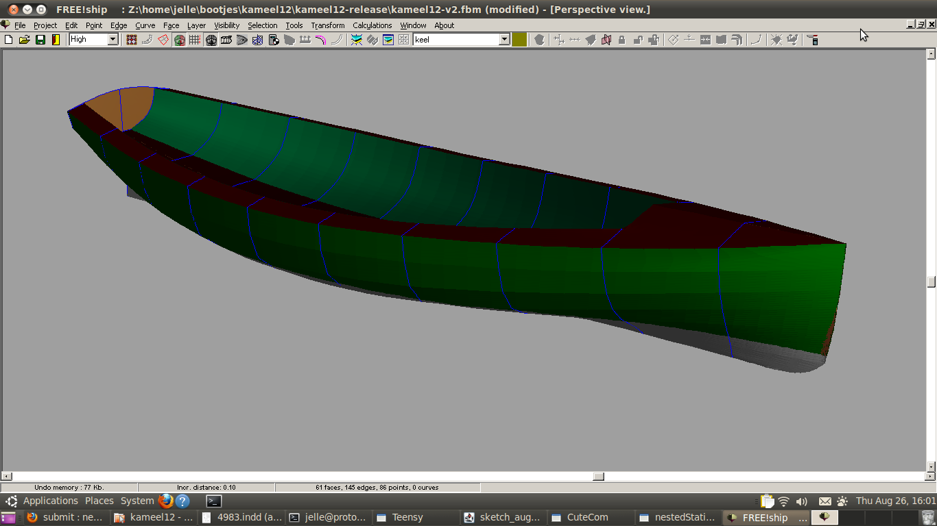Click the closed padlock lock points icon
937x526 pixels.
coord(621,40)
